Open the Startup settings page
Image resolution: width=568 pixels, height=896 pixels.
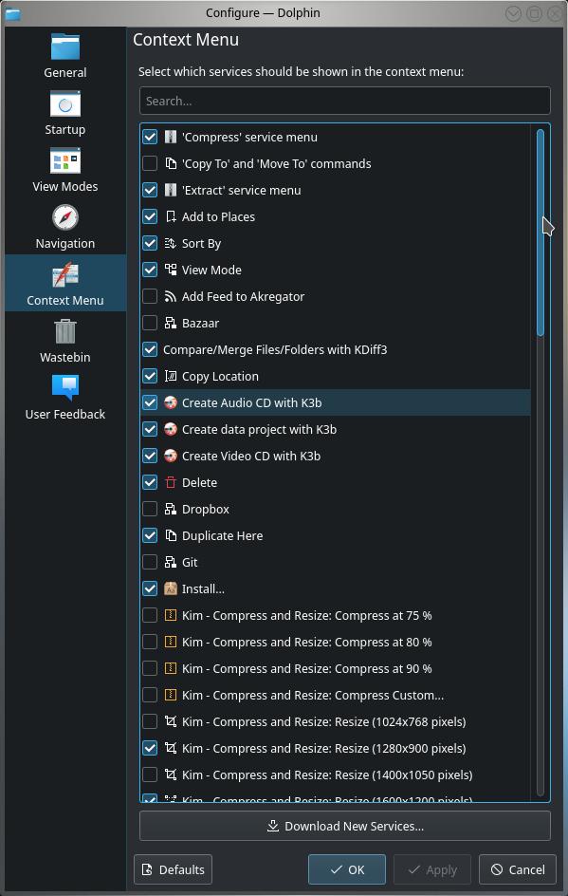pyautogui.click(x=65, y=113)
